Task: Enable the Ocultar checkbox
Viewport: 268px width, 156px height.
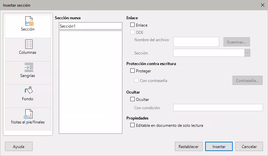Action: coord(132,99)
